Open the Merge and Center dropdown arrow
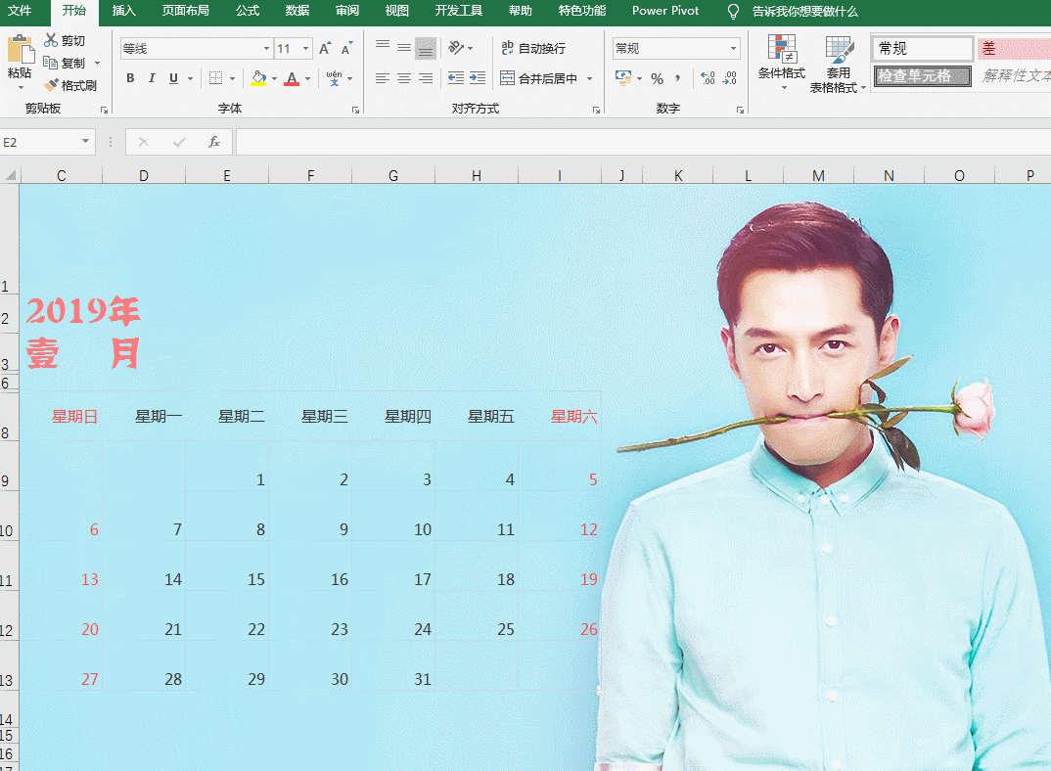Screen dimensions: 1051x771 590,78
